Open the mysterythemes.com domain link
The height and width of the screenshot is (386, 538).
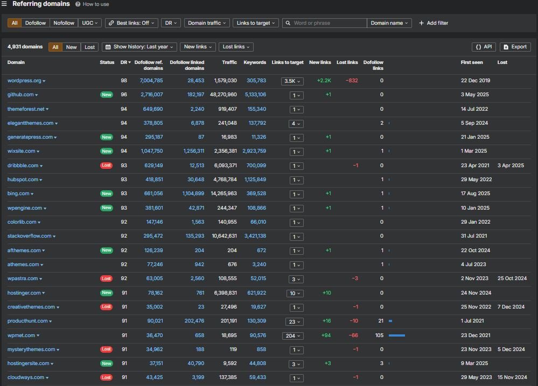click(31, 349)
